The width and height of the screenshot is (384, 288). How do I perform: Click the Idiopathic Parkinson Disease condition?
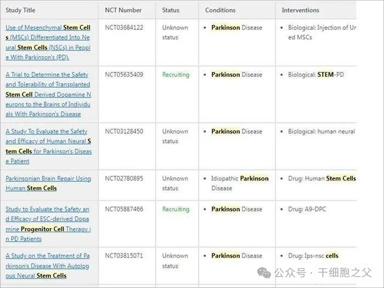click(240, 183)
